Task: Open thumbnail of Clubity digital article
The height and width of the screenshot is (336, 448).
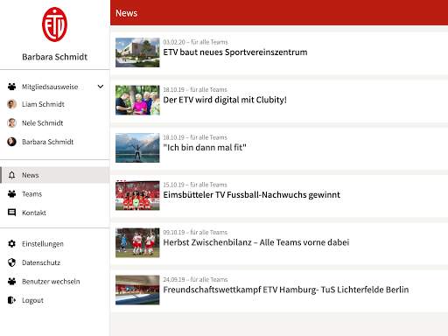Action: click(137, 100)
